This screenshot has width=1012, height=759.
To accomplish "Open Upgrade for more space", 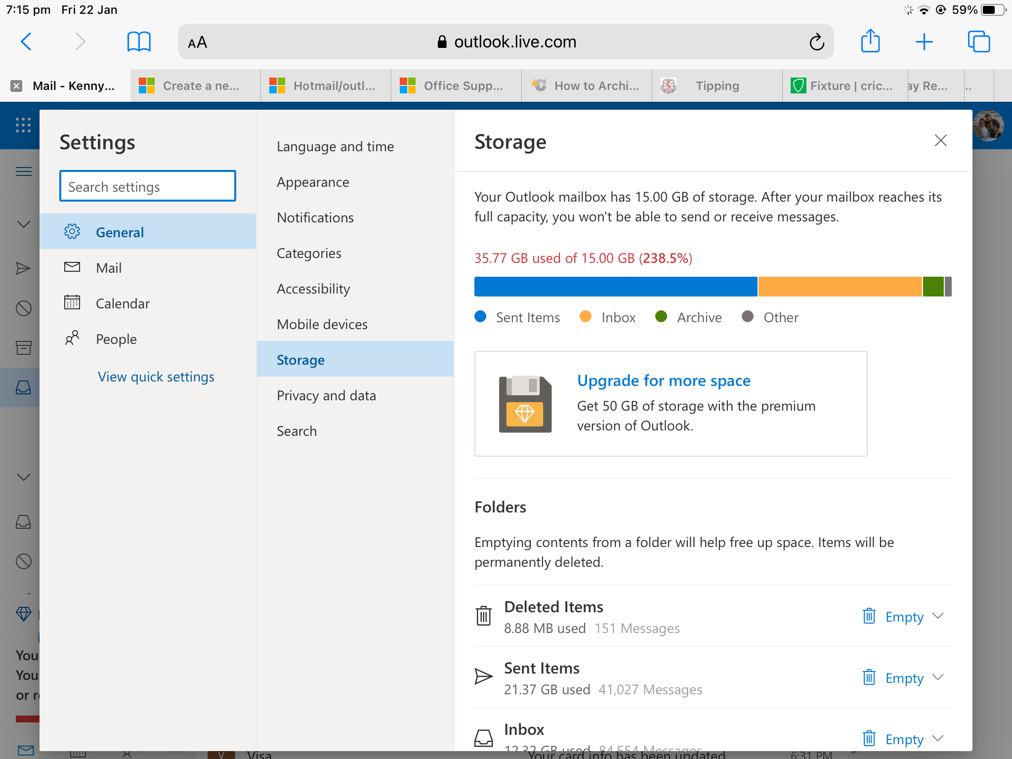I will pos(664,380).
